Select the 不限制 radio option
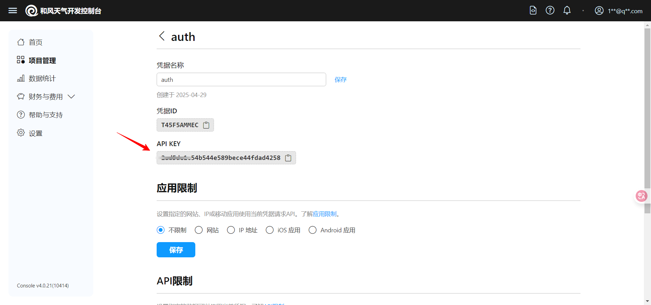Viewport: 651px width, 305px height. pyautogui.click(x=161, y=230)
